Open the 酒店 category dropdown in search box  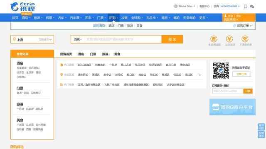pos(78,39)
